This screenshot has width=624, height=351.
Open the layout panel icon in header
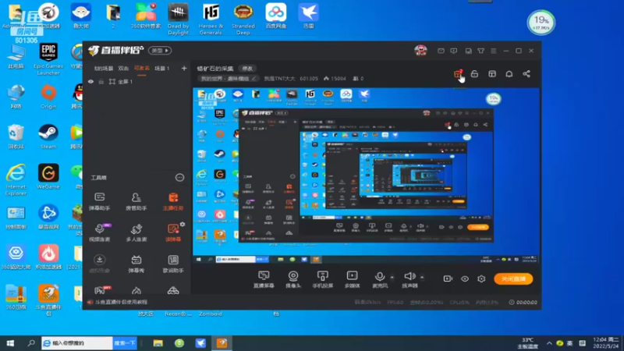492,74
